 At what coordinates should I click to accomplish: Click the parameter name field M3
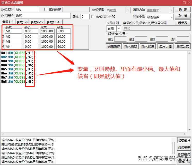pyautogui.click(x=13, y=41)
